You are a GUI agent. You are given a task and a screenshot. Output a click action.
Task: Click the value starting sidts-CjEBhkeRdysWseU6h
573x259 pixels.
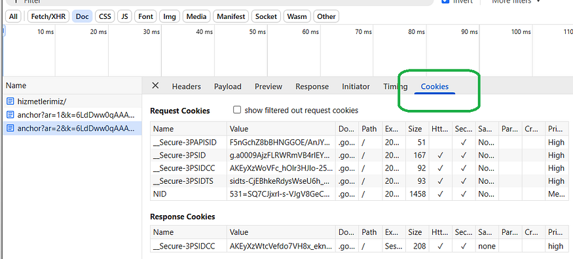click(282, 181)
